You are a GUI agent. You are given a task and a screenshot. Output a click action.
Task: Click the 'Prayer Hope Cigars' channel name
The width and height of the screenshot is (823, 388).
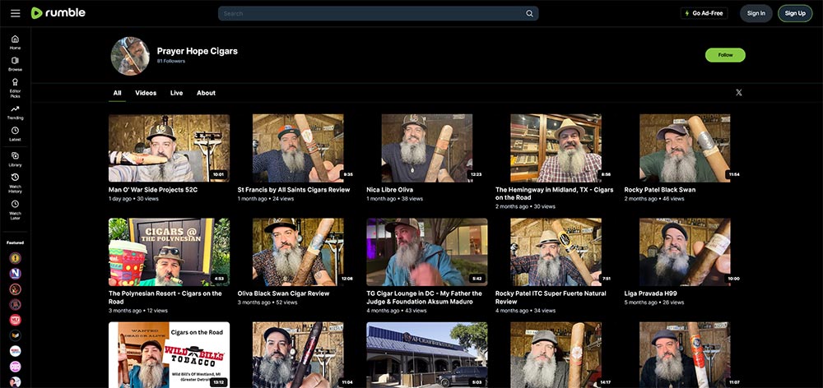click(198, 51)
